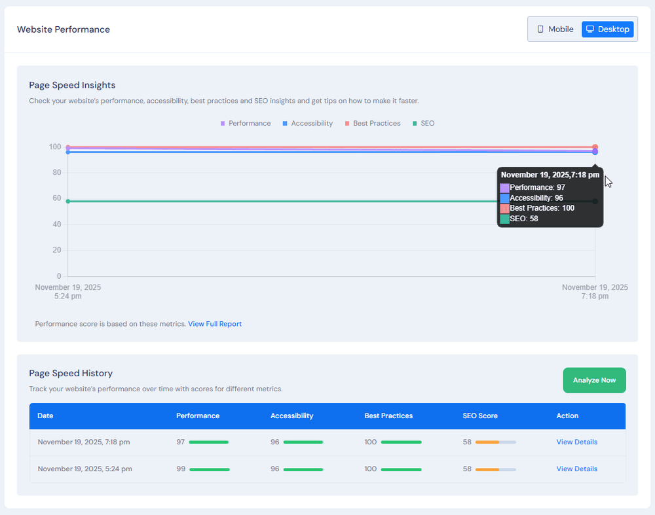Viewport: 655px width, 515px height.
Task: Click the green SEO data point at 7:18 pm
Action: (595, 201)
